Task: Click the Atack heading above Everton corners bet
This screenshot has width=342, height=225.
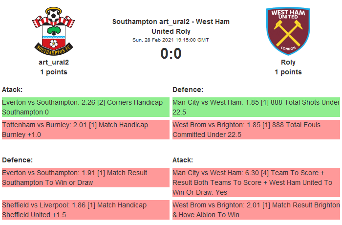Action: 12,90
